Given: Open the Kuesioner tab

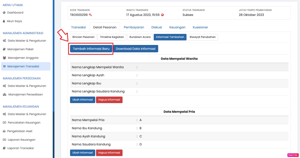Looking at the screenshot, I should [x=200, y=27].
